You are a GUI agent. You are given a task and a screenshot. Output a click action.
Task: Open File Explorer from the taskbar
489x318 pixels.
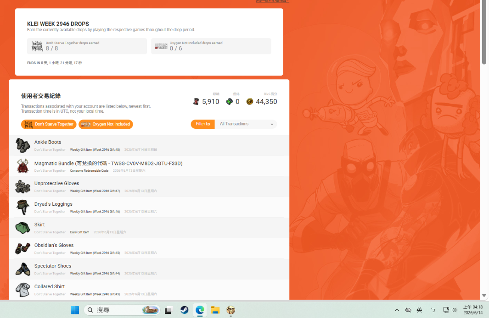click(215, 310)
